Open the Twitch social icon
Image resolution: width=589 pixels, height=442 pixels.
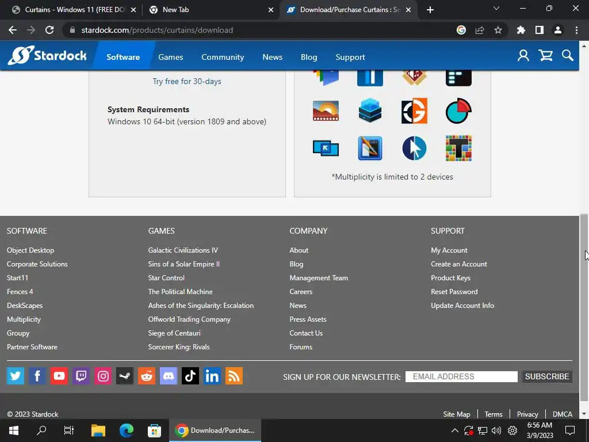pyautogui.click(x=81, y=376)
